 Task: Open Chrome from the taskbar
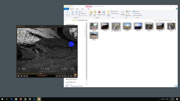click(25, 99)
